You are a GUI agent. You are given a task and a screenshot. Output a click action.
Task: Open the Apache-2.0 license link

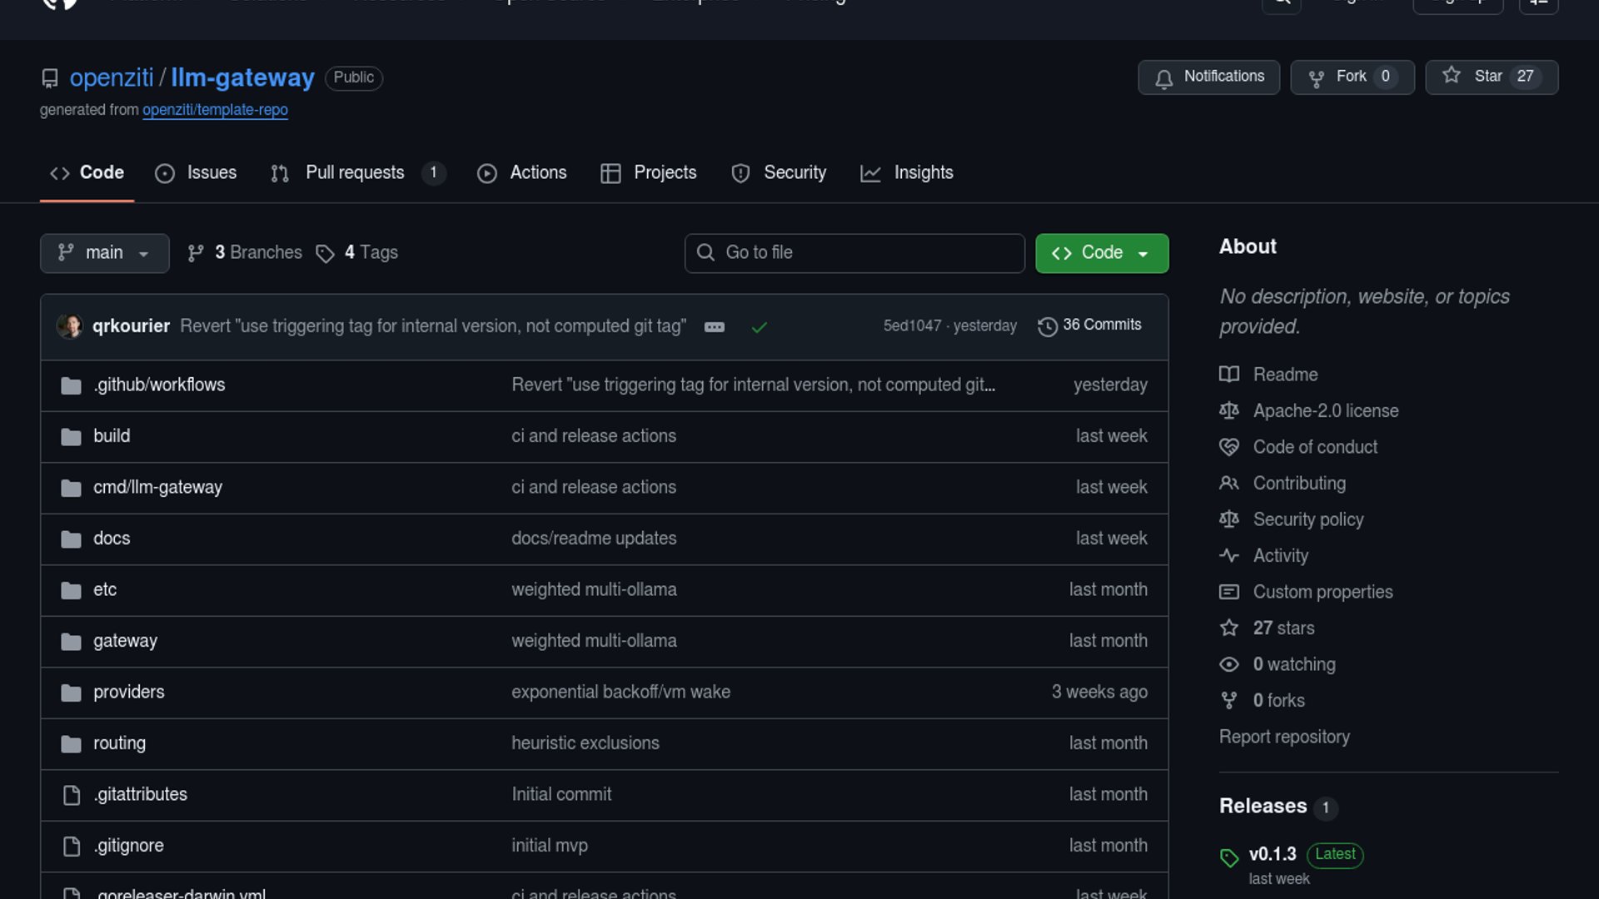click(1325, 411)
